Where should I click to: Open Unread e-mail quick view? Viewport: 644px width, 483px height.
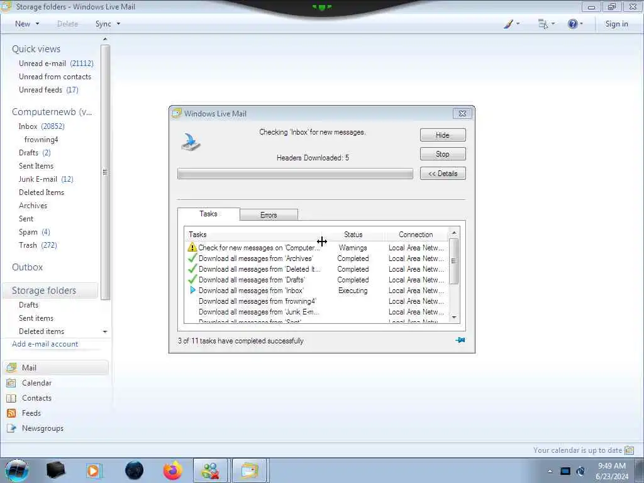56,64
